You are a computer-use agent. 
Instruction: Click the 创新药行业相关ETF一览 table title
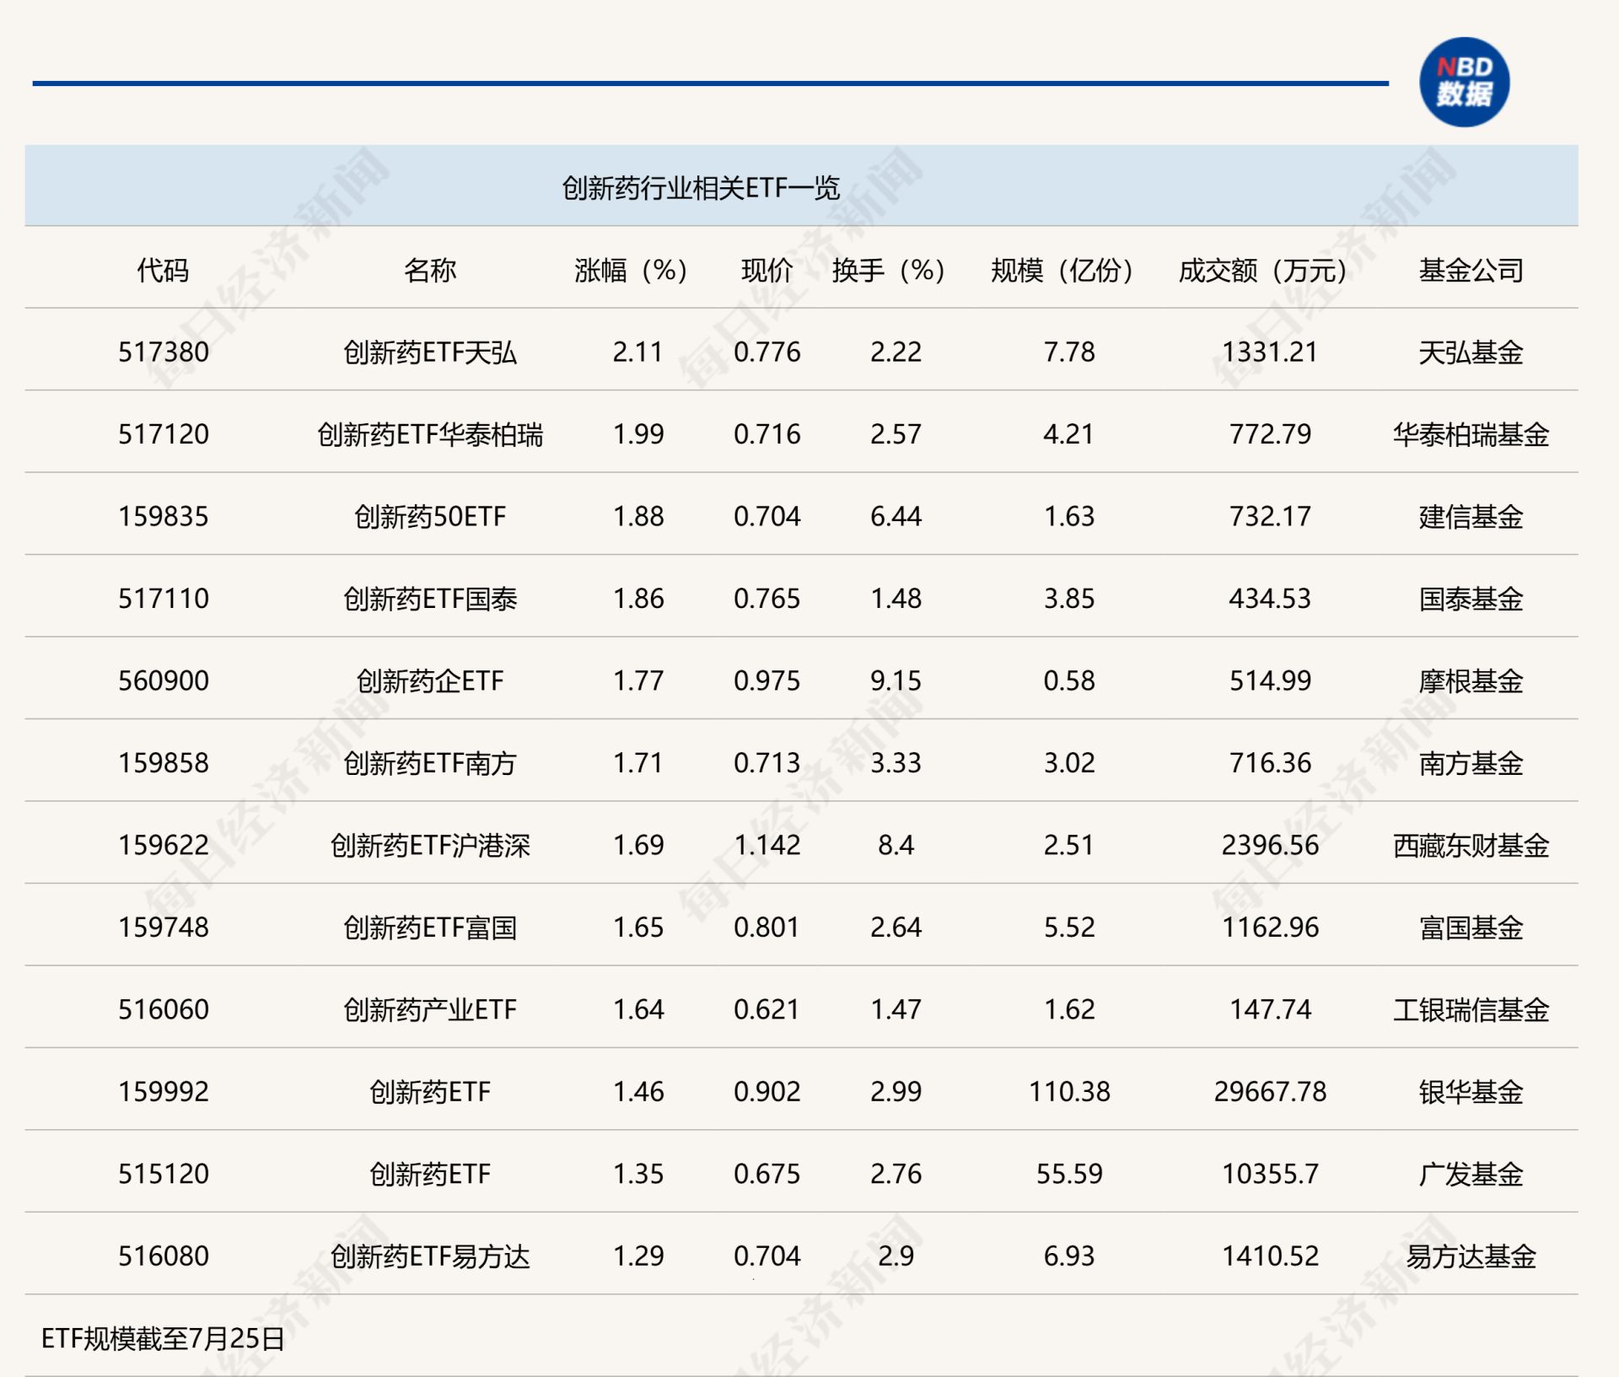(701, 187)
